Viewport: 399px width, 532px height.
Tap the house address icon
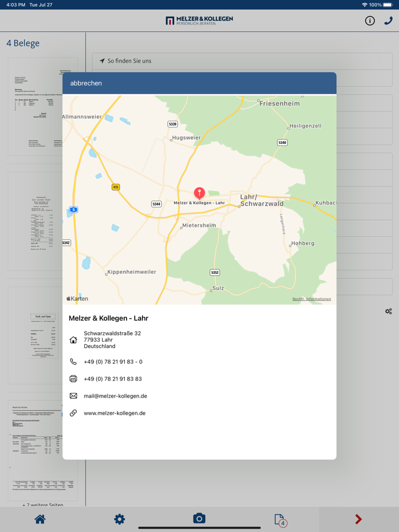point(74,339)
